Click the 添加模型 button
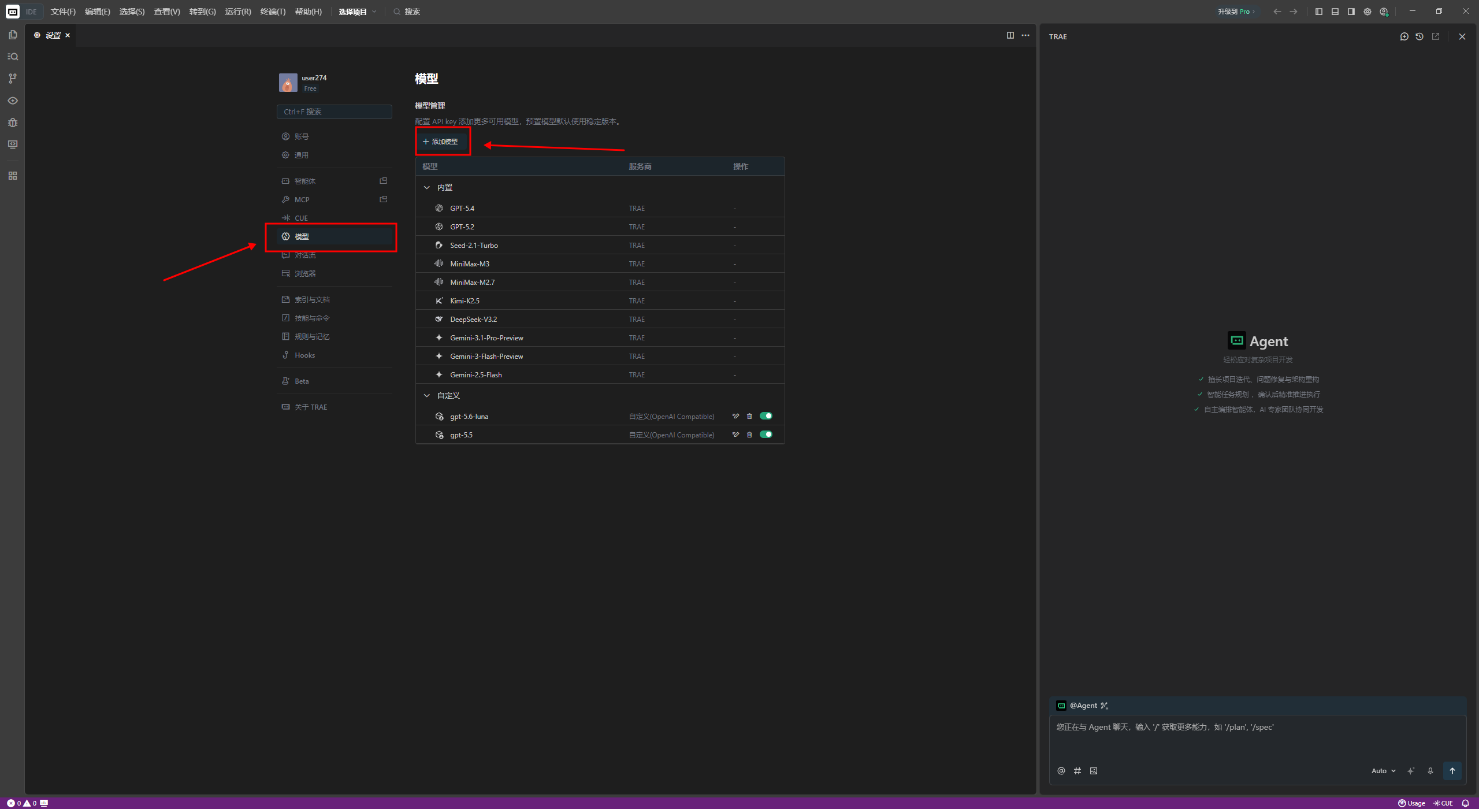1479x809 pixels. (x=441, y=142)
